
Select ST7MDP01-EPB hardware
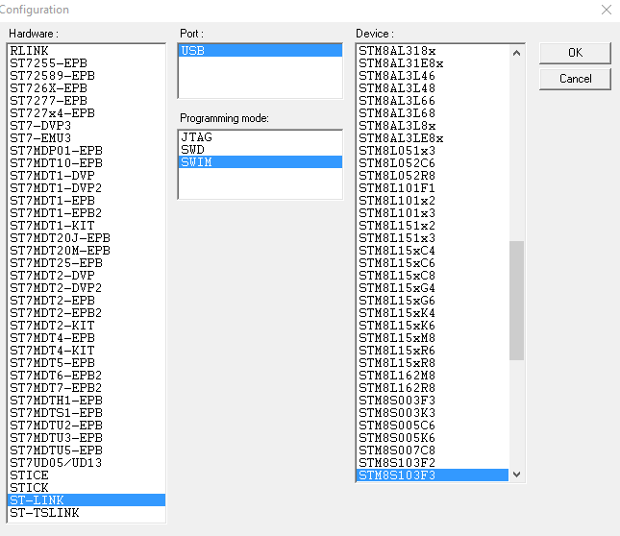tap(87, 151)
